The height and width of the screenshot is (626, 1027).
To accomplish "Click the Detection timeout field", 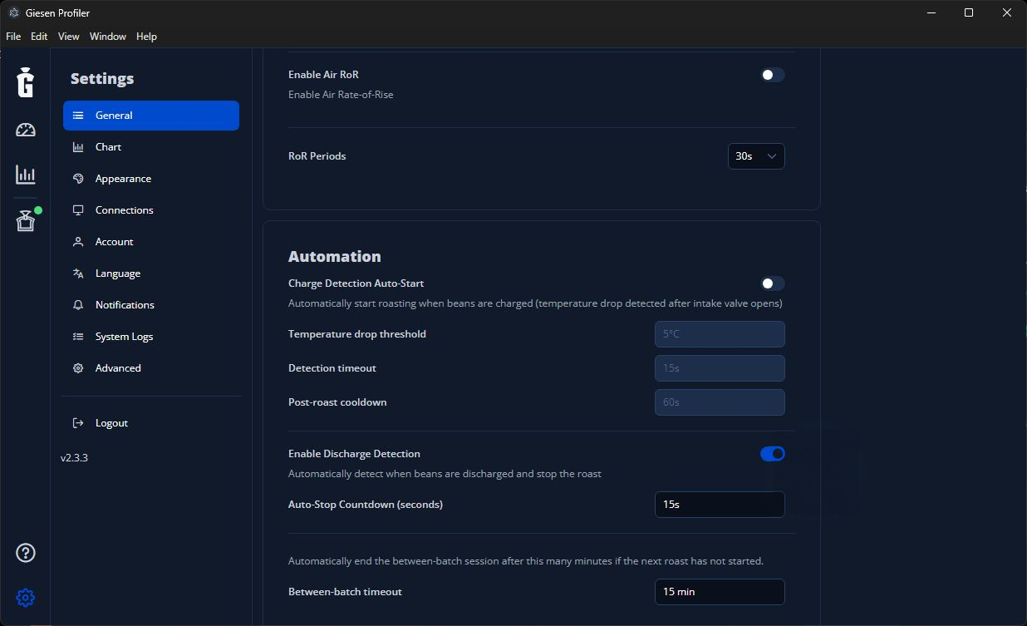I will click(720, 368).
